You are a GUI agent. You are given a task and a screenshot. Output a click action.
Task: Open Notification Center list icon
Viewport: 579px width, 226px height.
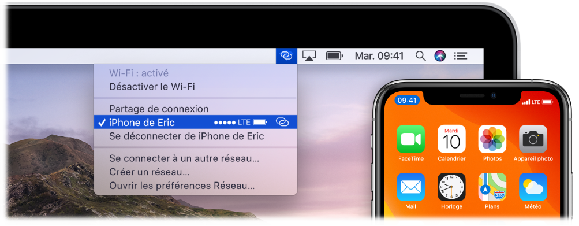pyautogui.click(x=461, y=56)
